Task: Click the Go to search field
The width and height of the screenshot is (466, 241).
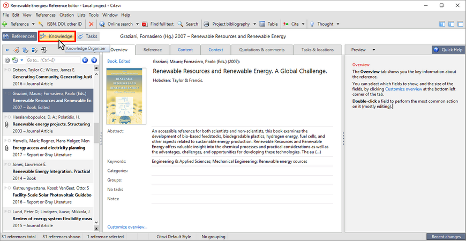Action: (x=53, y=61)
